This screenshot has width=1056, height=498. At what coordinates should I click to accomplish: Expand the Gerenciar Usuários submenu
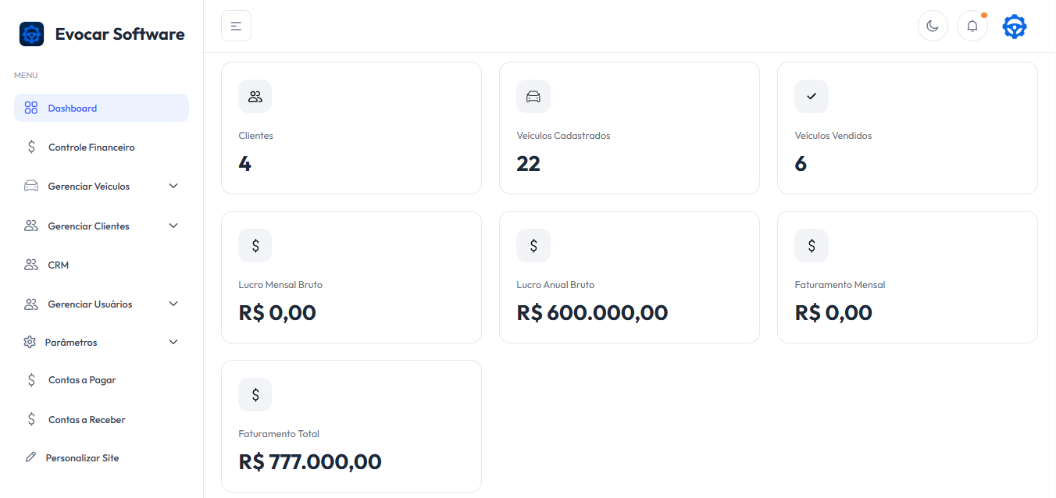tap(173, 304)
